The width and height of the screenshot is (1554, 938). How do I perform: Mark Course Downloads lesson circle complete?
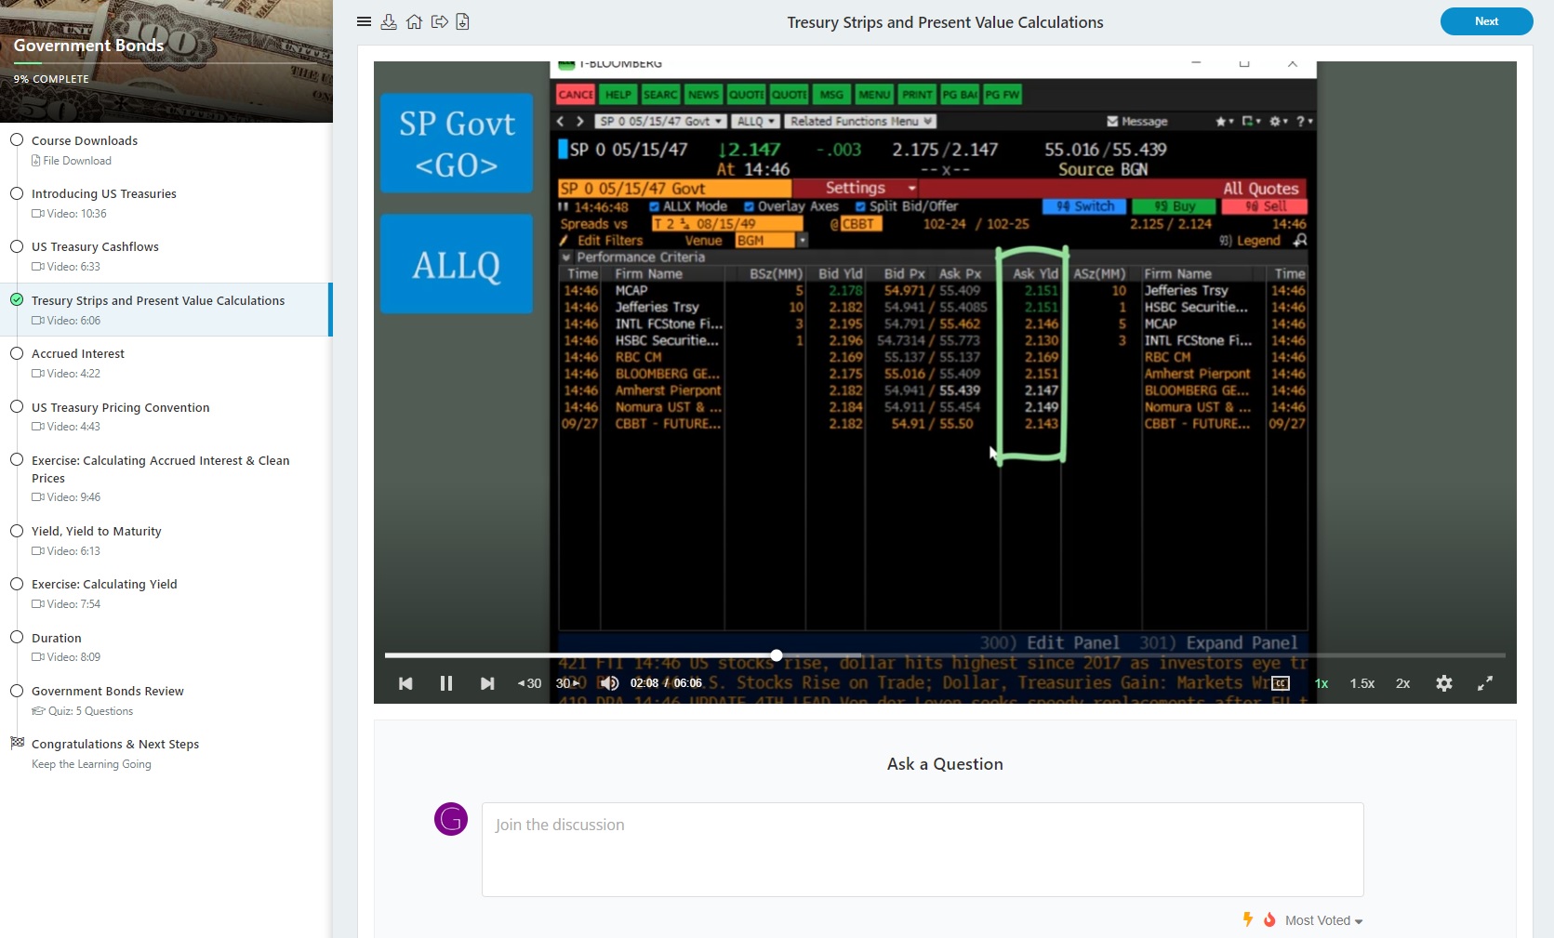[x=17, y=140]
